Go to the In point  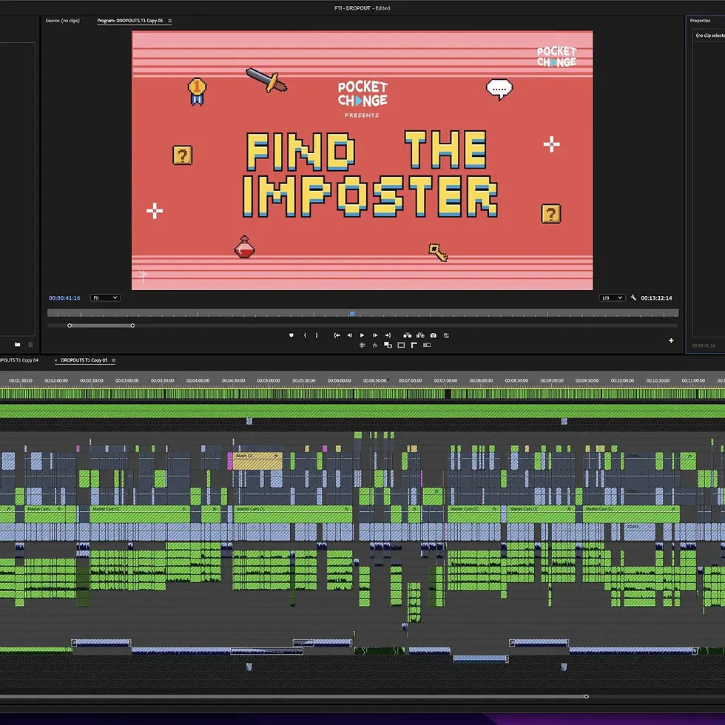[x=337, y=335]
